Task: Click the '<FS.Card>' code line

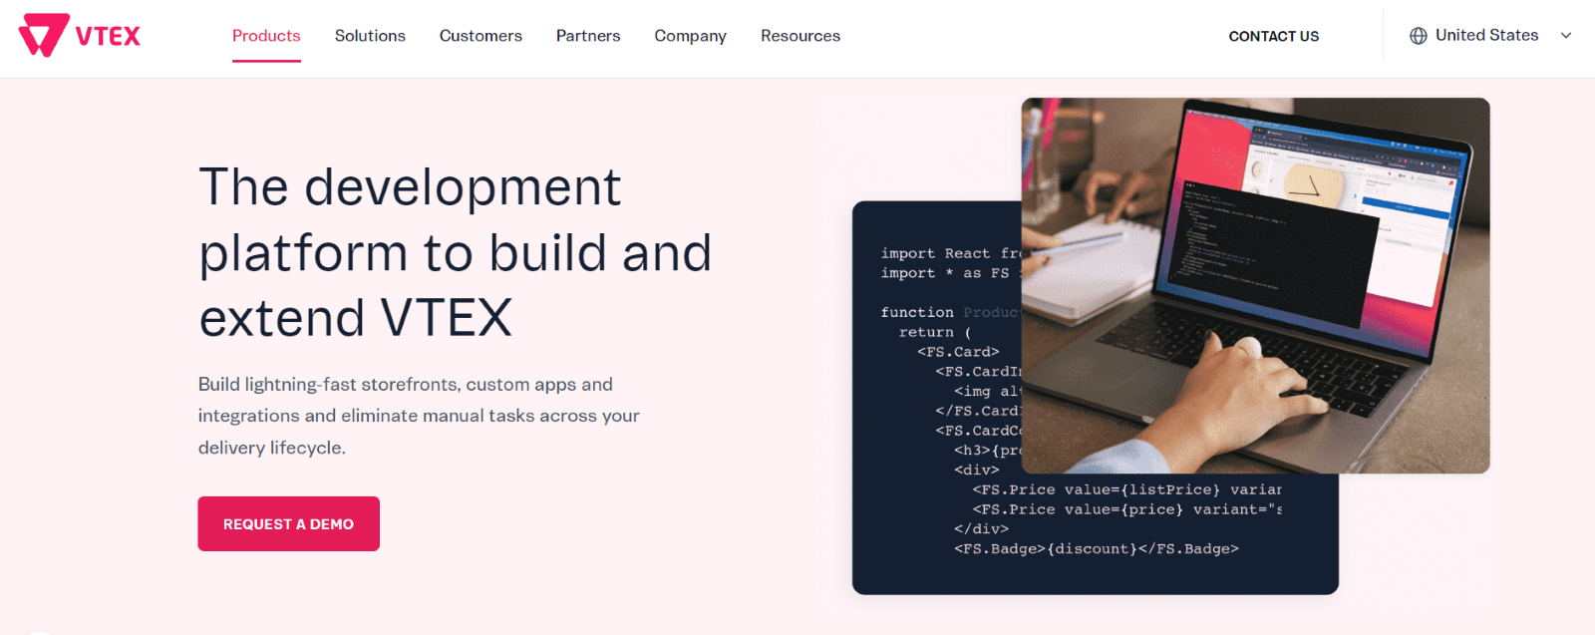Action: [958, 352]
